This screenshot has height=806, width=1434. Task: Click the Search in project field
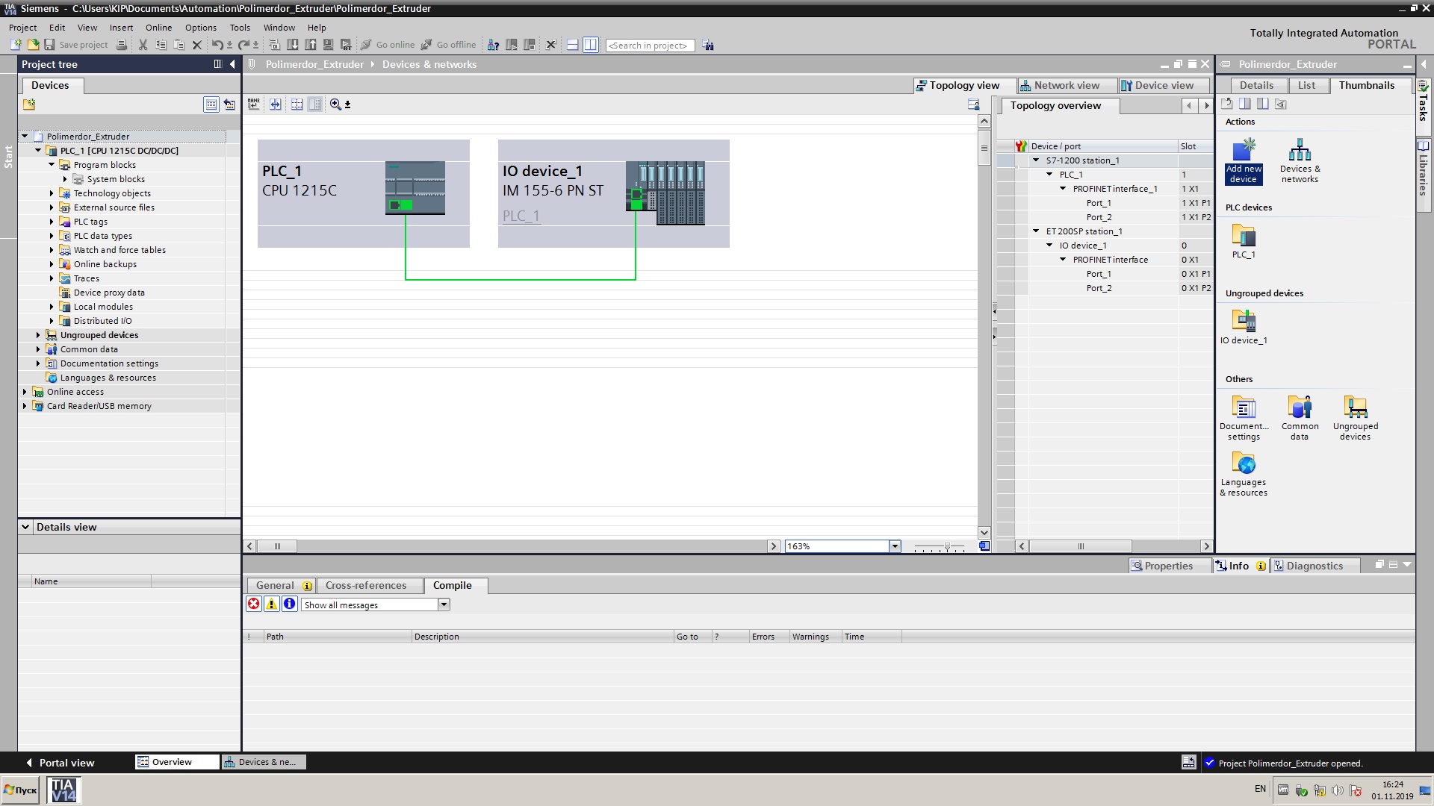click(650, 46)
